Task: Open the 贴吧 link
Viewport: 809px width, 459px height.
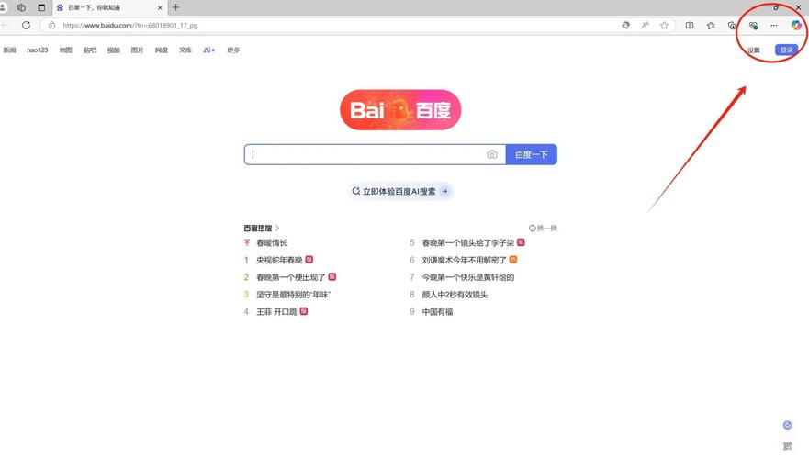Action: tap(89, 50)
